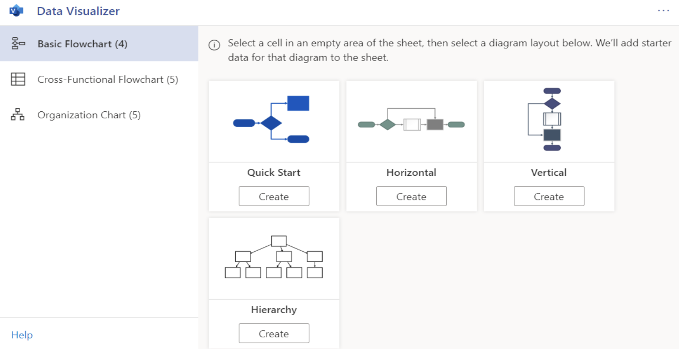This screenshot has height=349, width=679.
Task: Click the Hierarchy layout title text
Action: [x=274, y=310]
